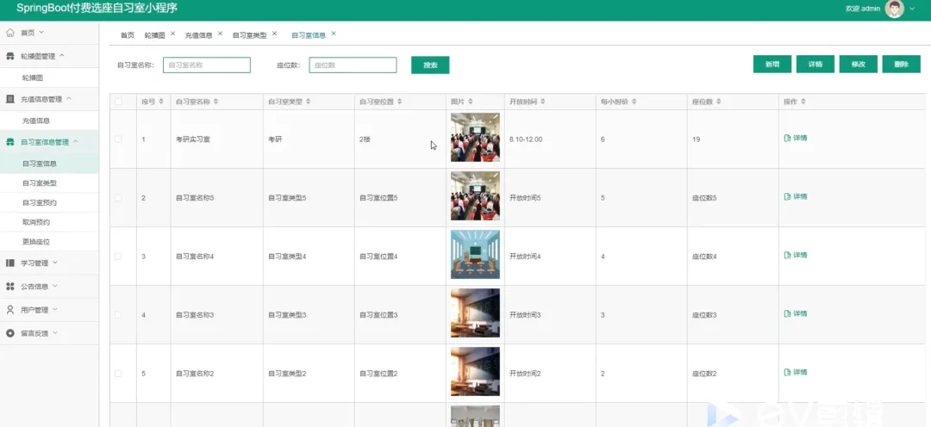Click the sort arrows on 自习室位置 column

[x=399, y=102]
